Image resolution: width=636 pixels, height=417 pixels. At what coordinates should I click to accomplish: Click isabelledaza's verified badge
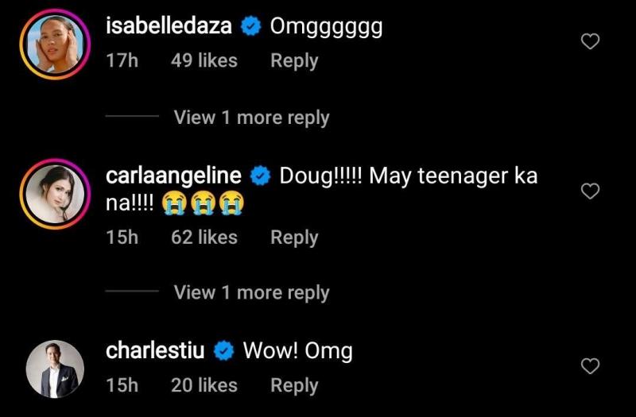pyautogui.click(x=251, y=27)
